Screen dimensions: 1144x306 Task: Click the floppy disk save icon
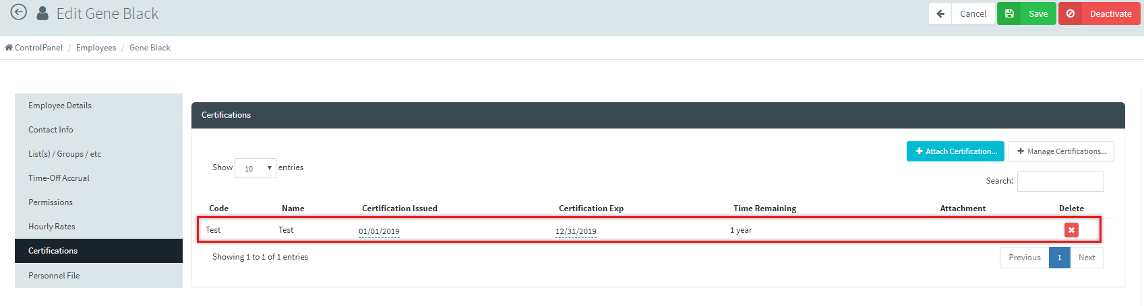pos(1009,13)
